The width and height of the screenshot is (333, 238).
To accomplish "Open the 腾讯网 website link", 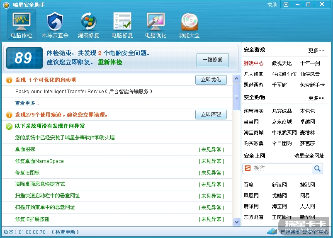I will tap(251, 206).
